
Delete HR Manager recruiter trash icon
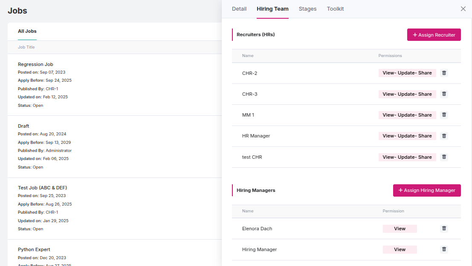pos(444,136)
